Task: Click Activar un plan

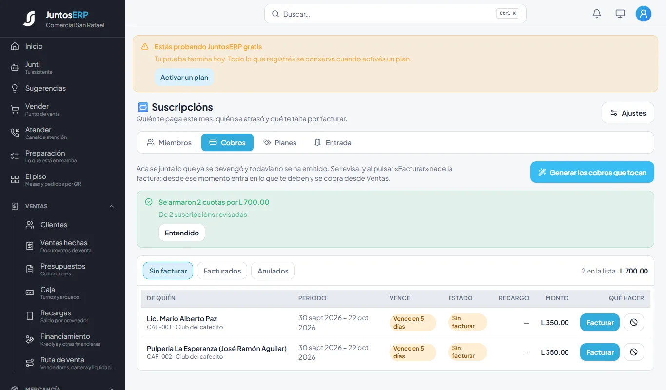Action: 184,78
